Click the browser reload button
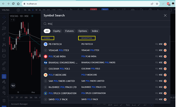 [x=13, y=4]
